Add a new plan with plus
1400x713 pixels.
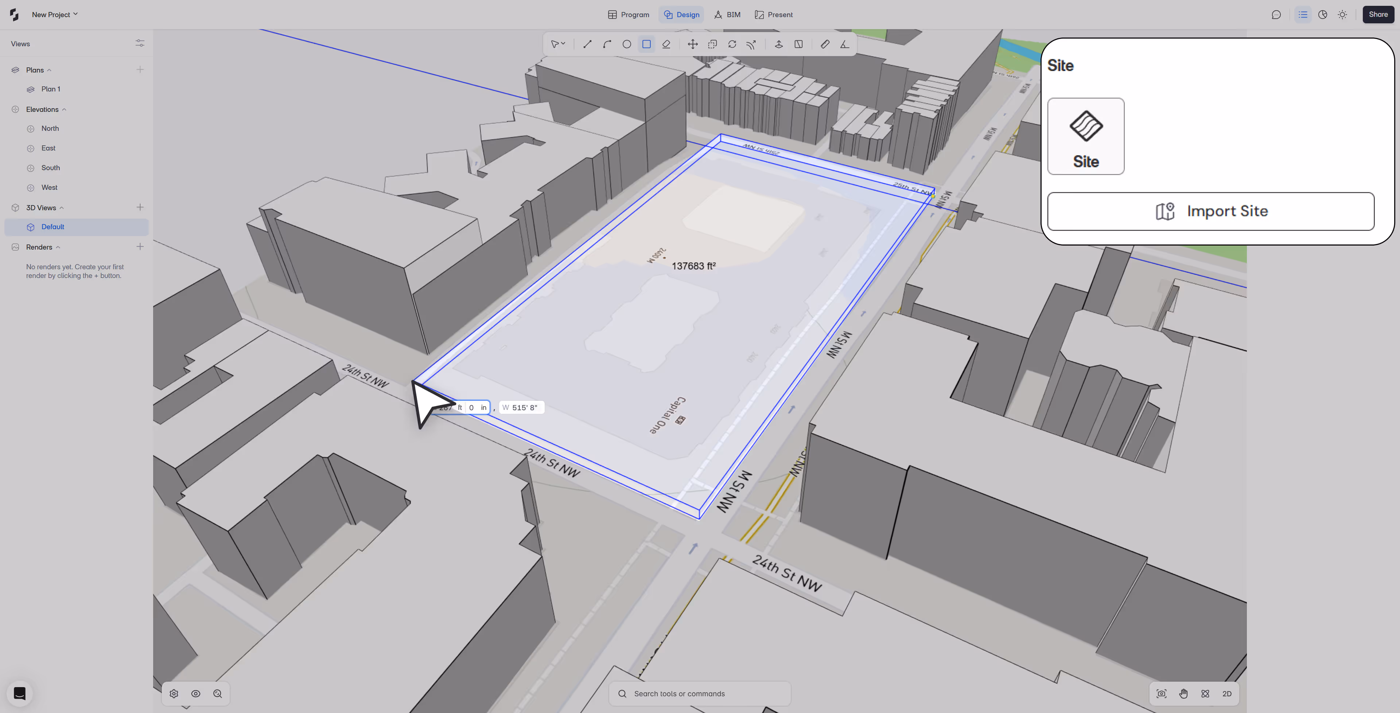click(140, 70)
